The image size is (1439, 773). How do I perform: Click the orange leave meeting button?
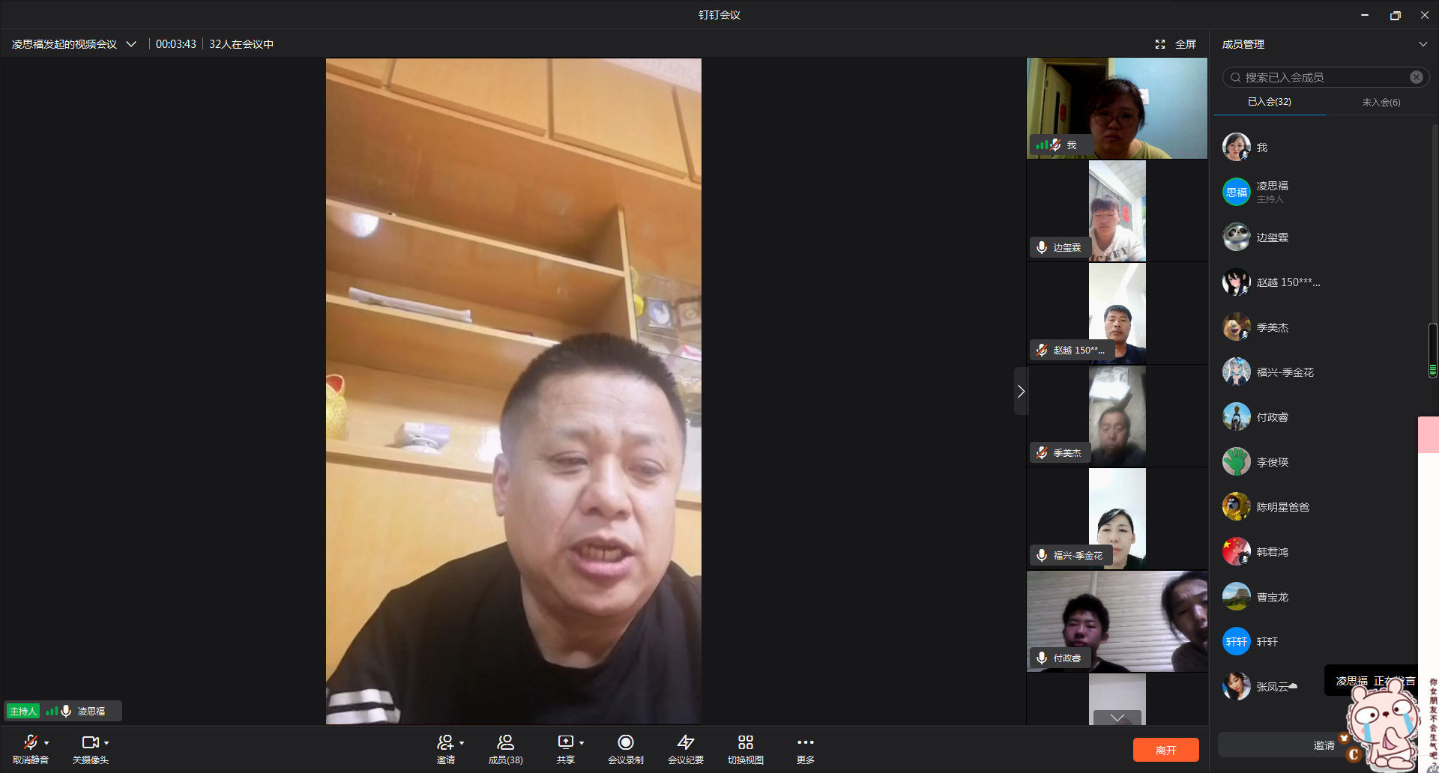click(x=1165, y=750)
